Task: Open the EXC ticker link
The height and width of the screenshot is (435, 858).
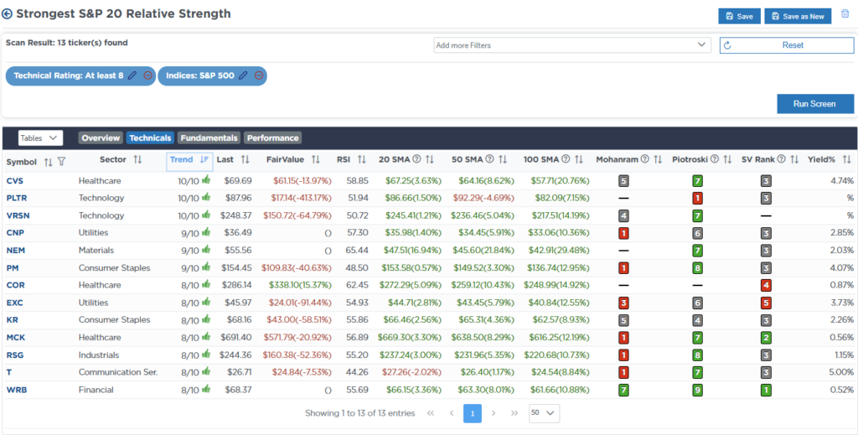Action: 15,303
